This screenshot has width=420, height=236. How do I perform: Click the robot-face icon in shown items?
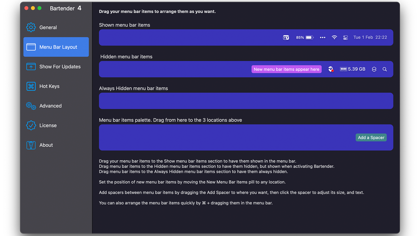point(286,37)
